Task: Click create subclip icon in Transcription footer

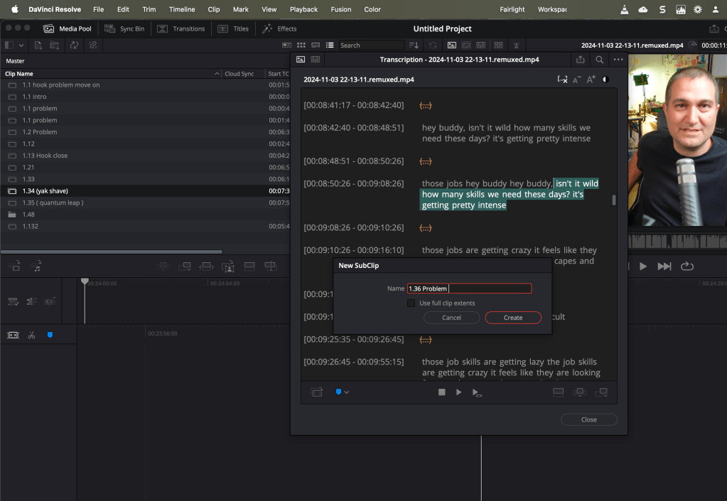Action: (x=317, y=392)
